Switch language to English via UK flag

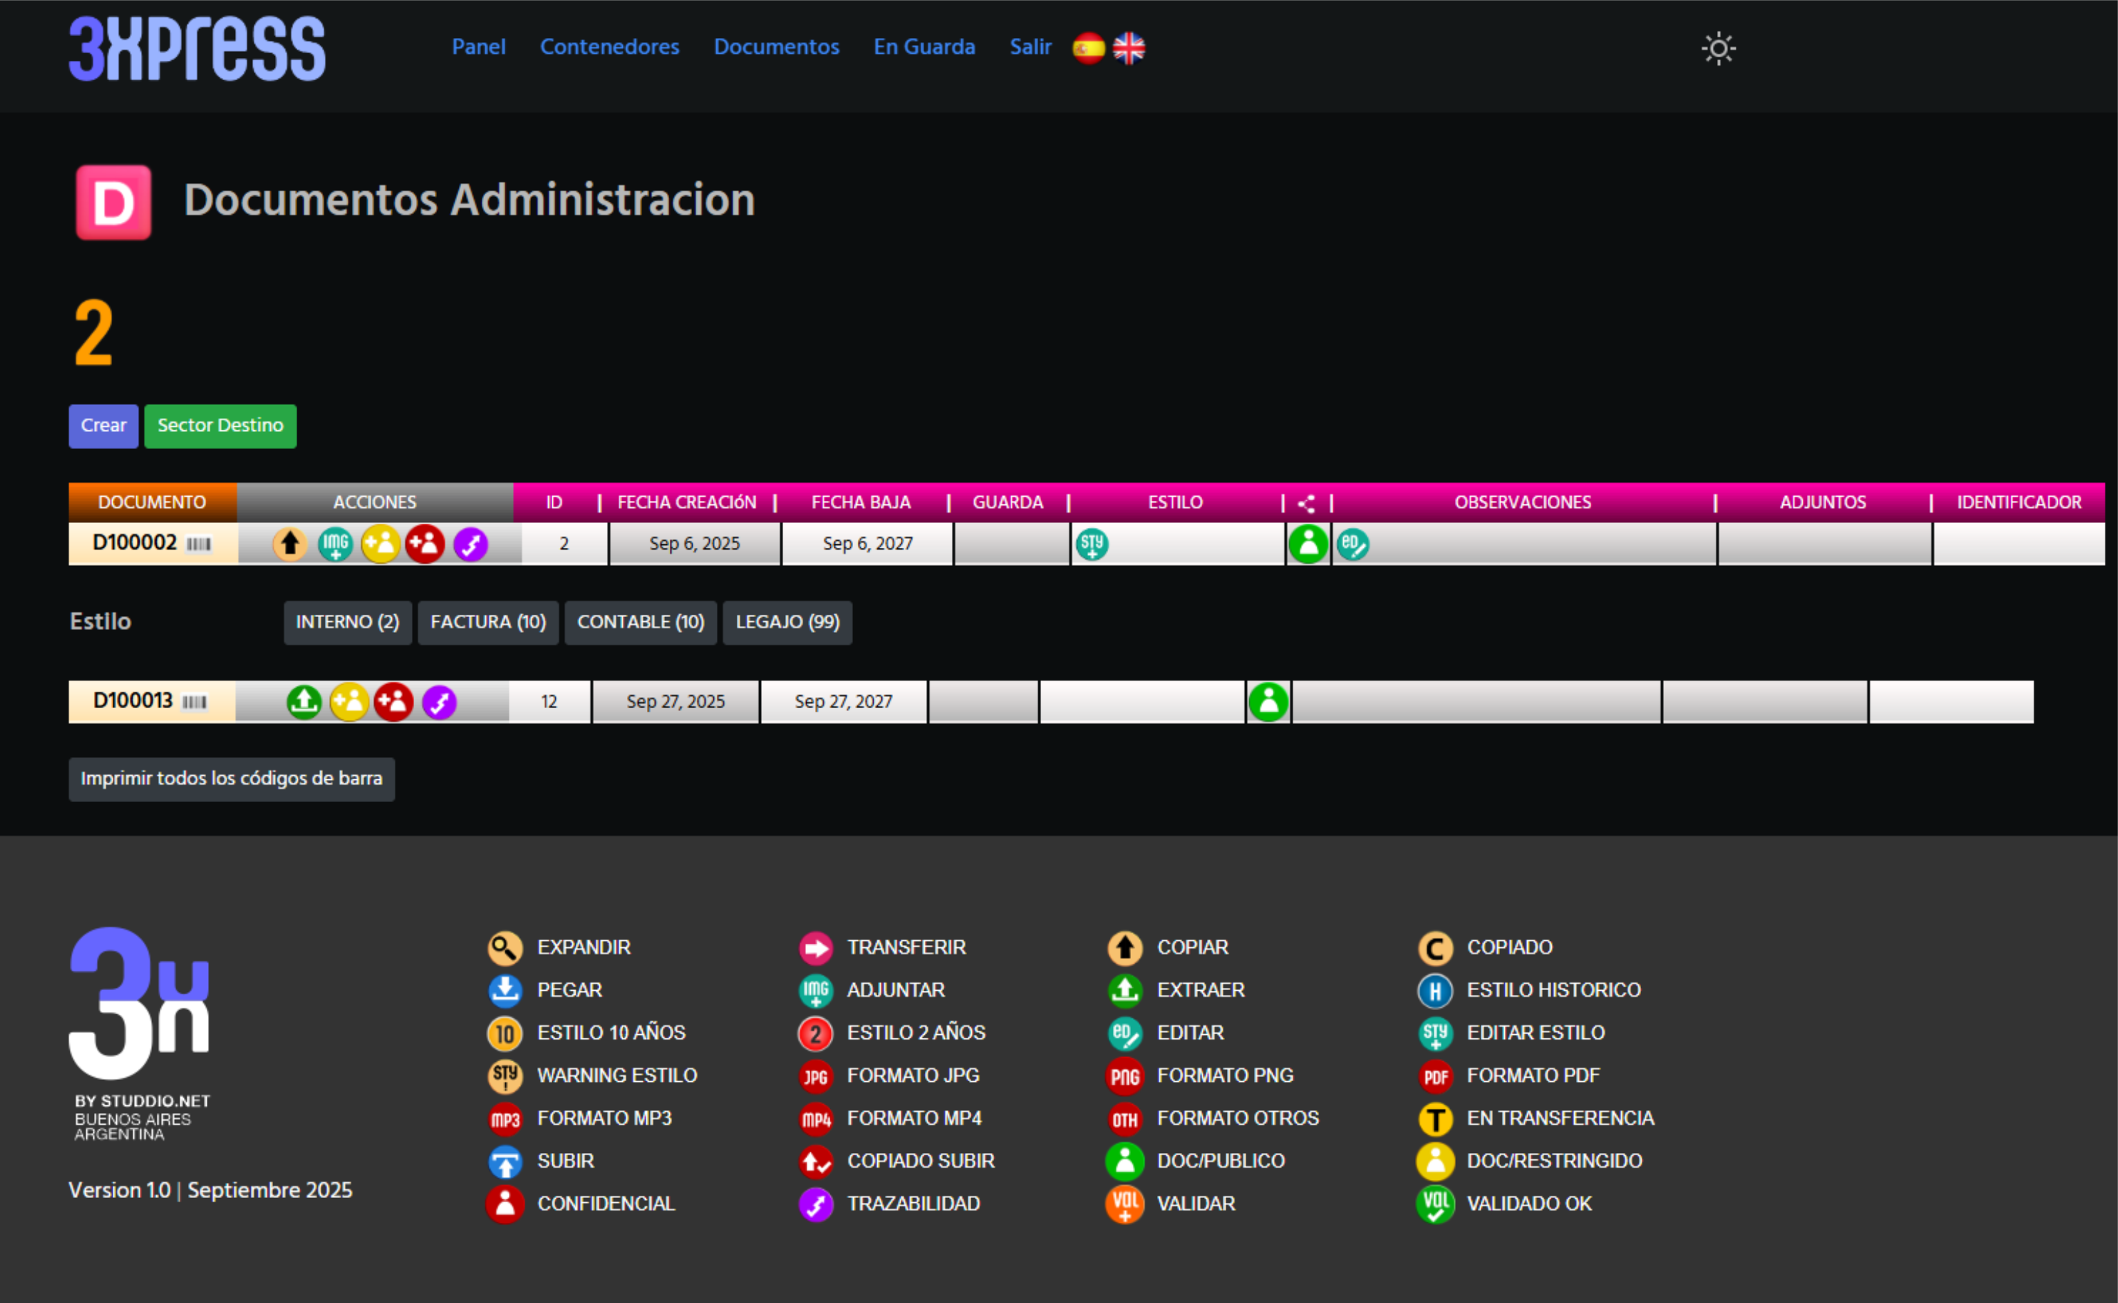pyautogui.click(x=1128, y=48)
